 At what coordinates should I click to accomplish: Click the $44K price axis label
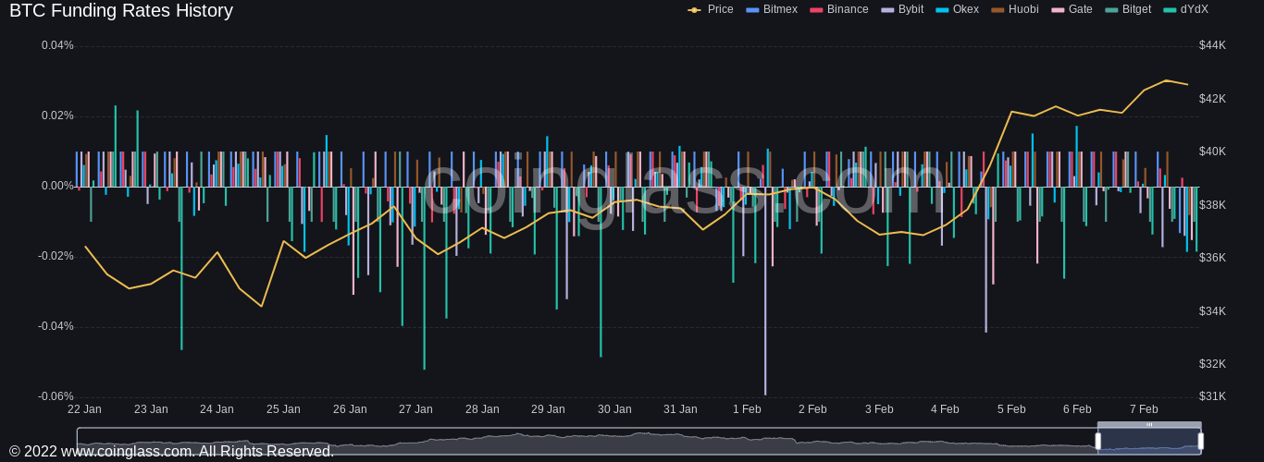coord(1212,45)
